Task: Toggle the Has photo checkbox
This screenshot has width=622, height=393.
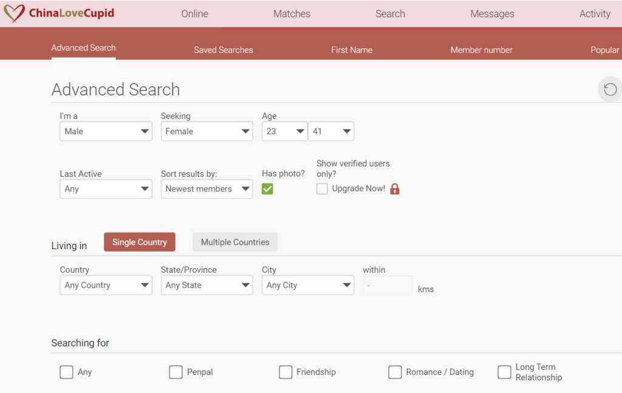Action: click(x=267, y=189)
